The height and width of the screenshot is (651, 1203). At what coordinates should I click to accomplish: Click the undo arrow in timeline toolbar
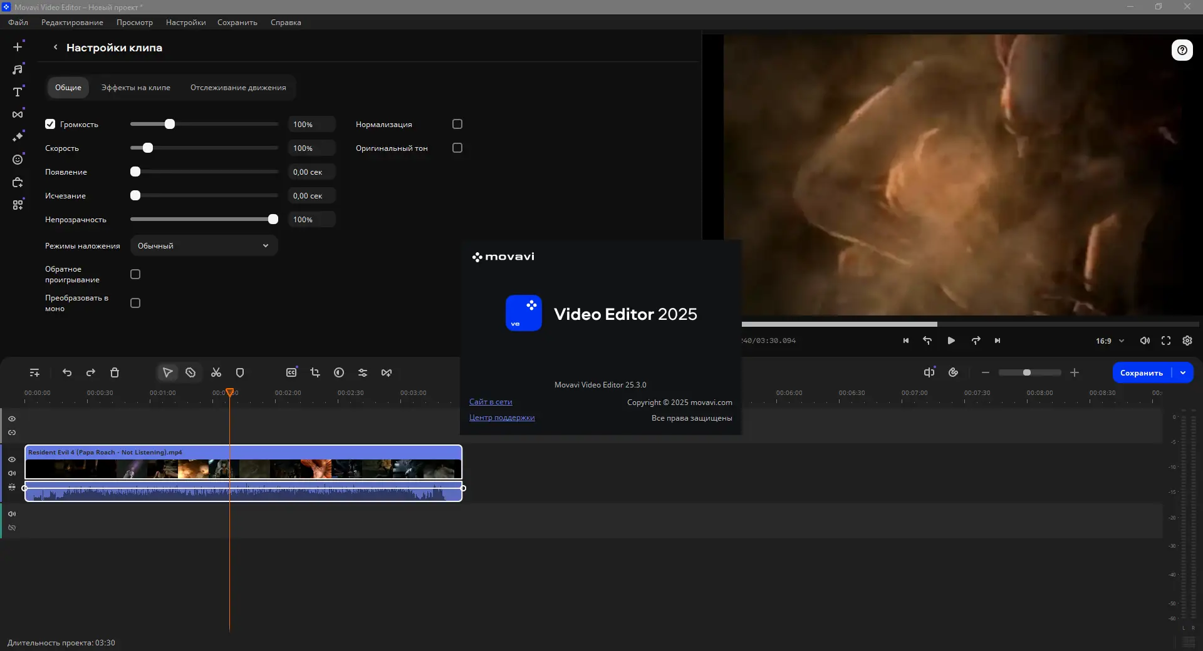point(67,372)
